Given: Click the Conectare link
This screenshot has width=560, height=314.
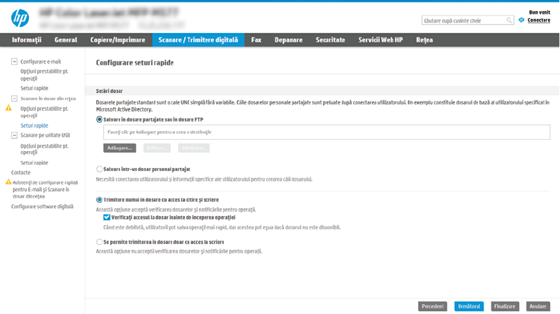Looking at the screenshot, I should click(539, 20).
